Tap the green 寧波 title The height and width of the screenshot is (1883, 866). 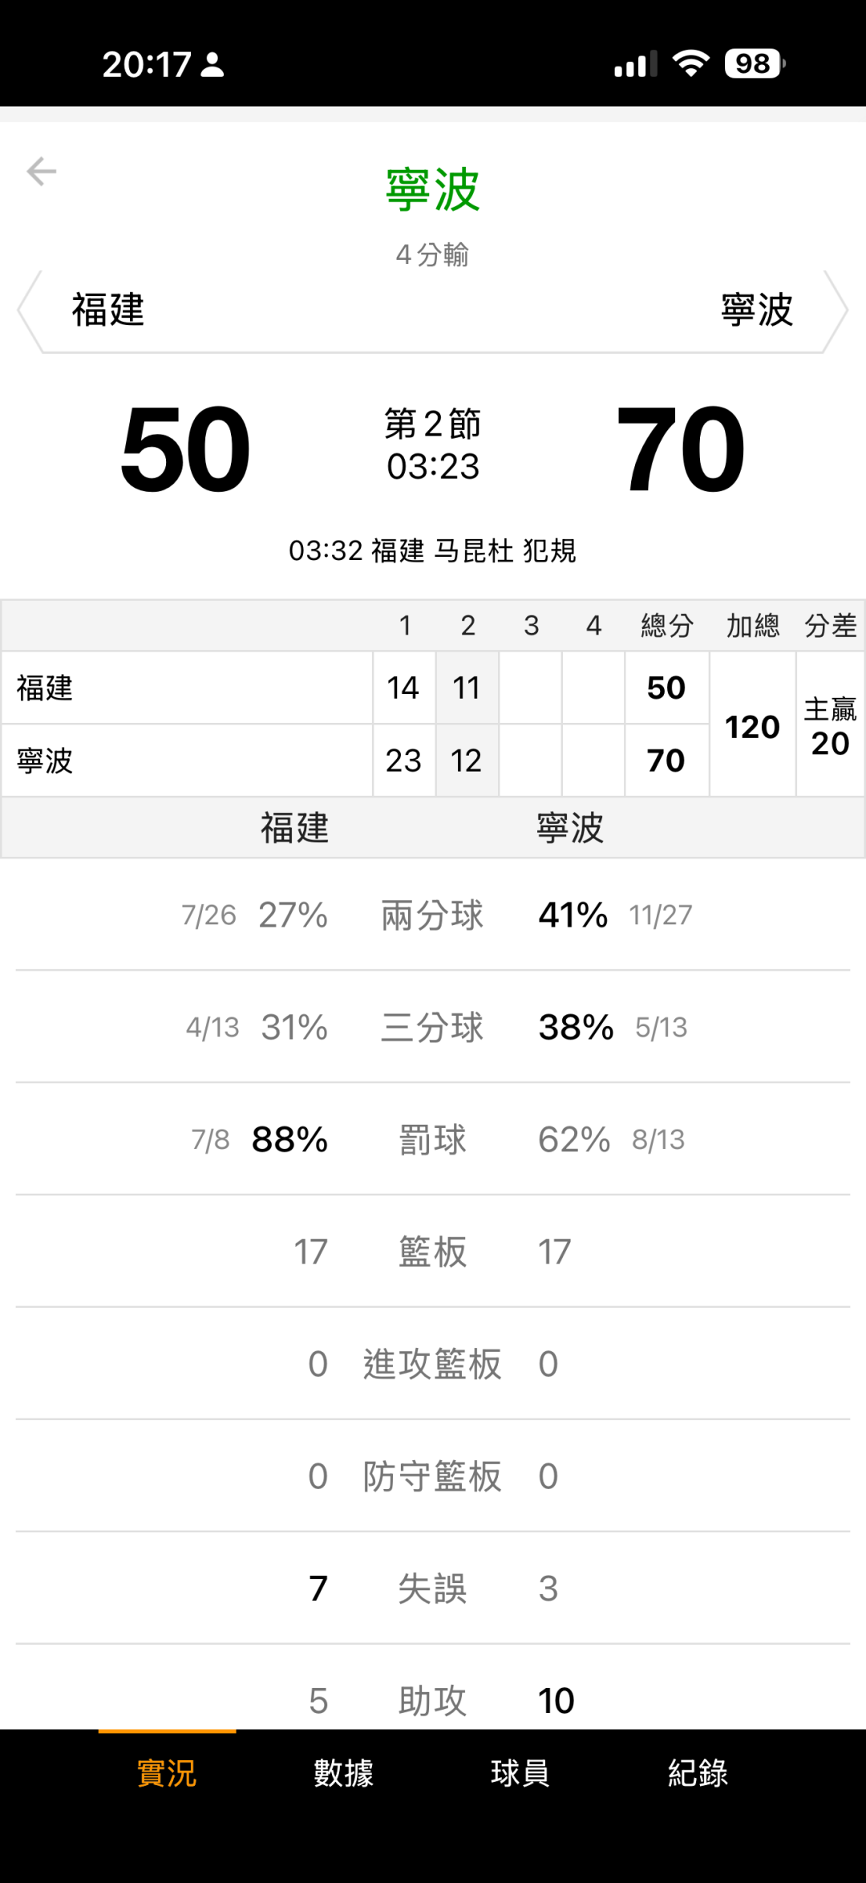click(433, 190)
